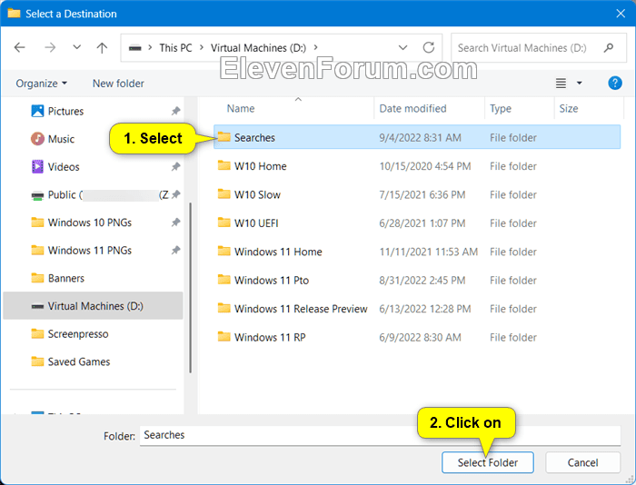Image resolution: width=636 pixels, height=485 pixels.
Task: Open Screenpresso folder in sidebar
Action: (78, 334)
